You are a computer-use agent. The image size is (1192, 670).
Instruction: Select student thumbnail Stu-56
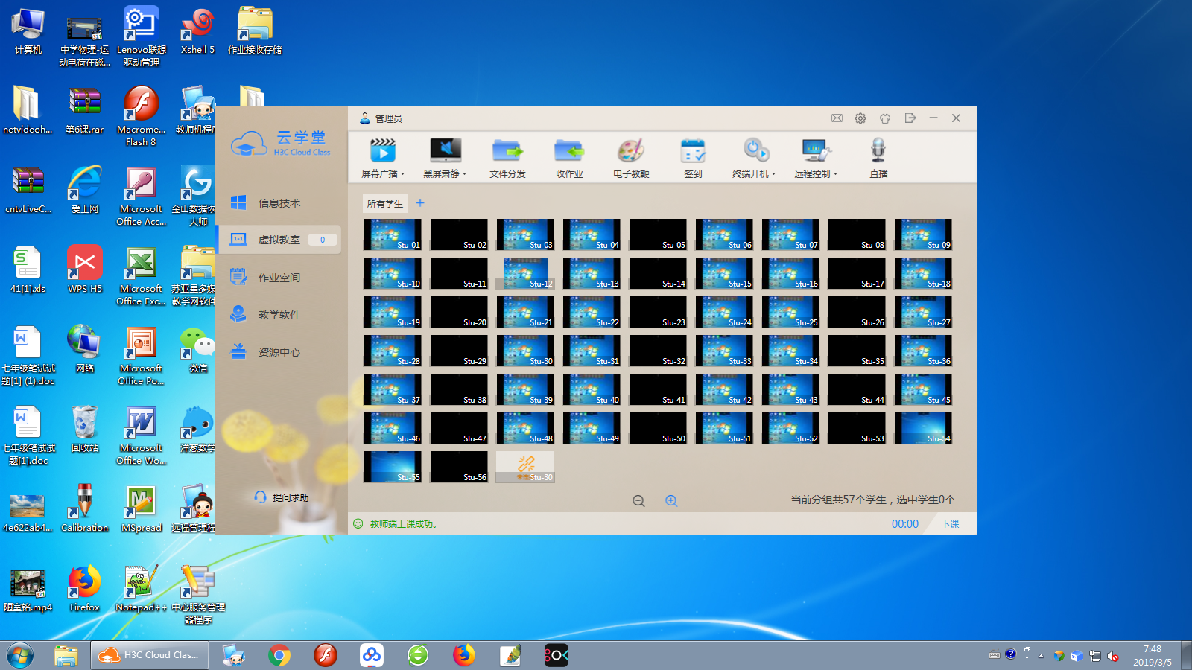459,467
